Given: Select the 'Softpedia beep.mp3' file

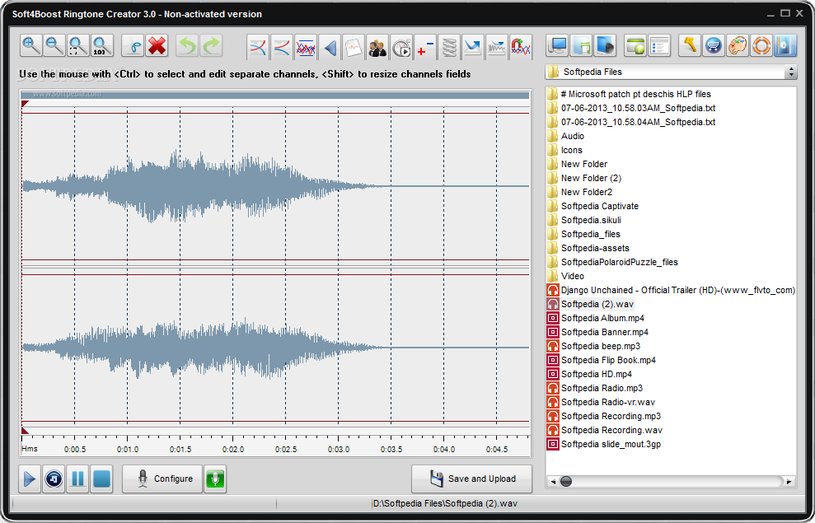Looking at the screenshot, I should click(593, 347).
